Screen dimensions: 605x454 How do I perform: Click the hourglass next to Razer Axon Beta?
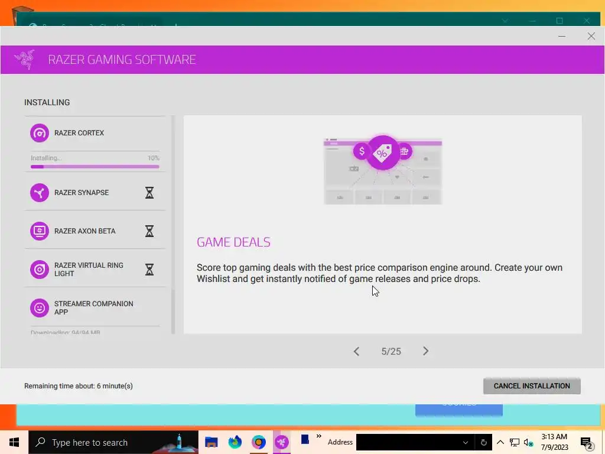tap(149, 231)
